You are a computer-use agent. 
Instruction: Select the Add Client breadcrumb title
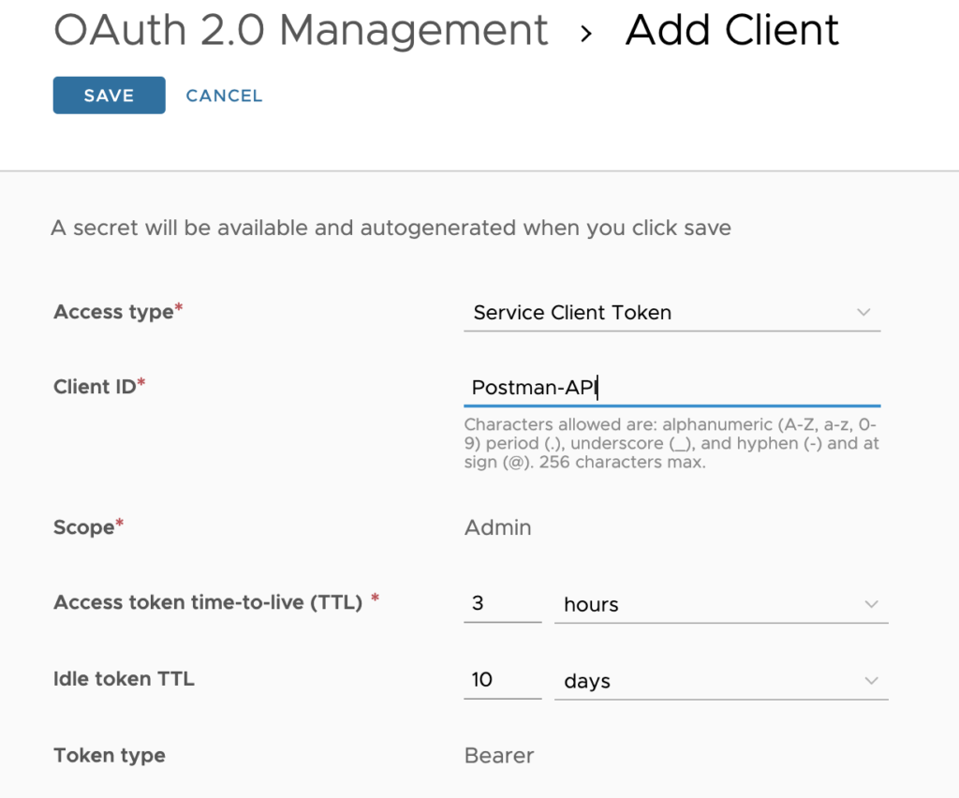(x=732, y=31)
